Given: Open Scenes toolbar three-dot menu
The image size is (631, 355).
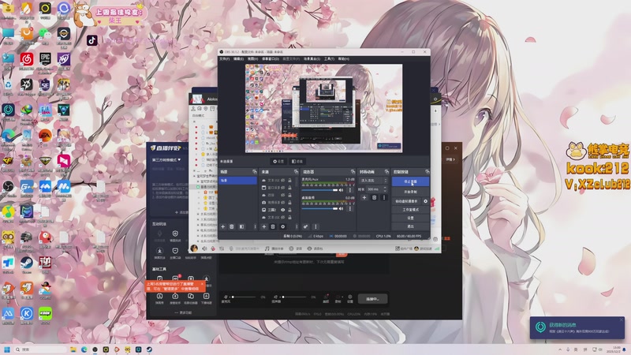Looking at the screenshot, I should click(255, 226).
